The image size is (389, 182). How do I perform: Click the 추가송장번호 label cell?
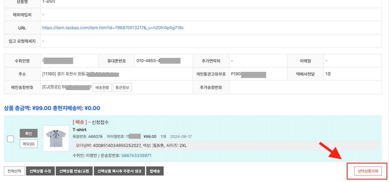(x=211, y=87)
